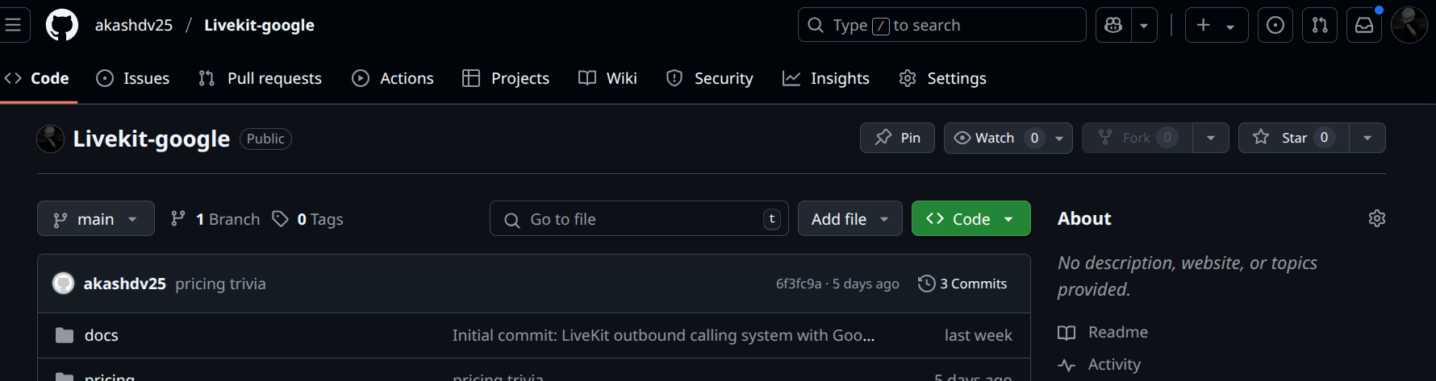
Task: Click the Public visibility badge
Action: 265,139
